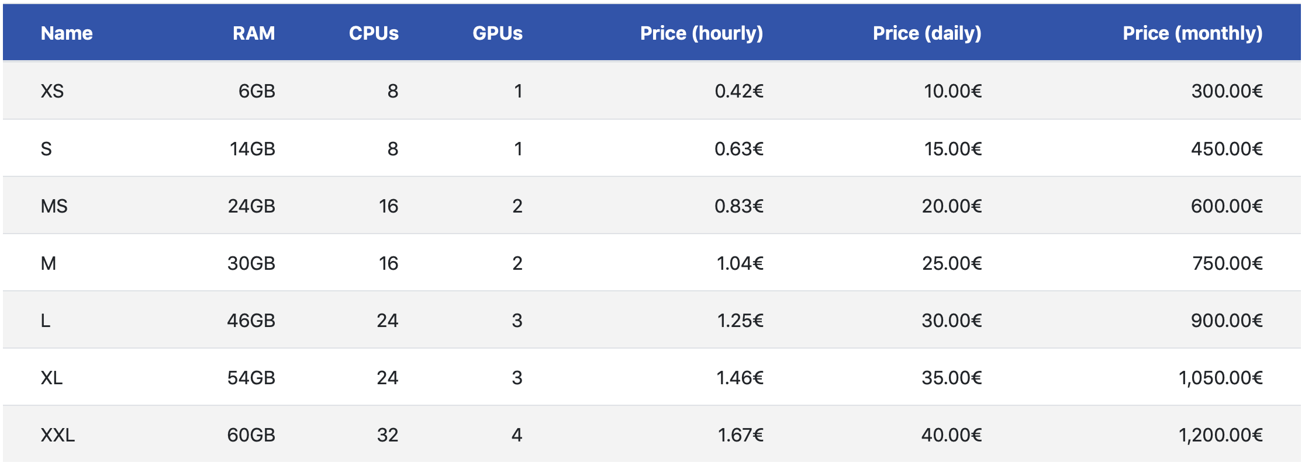1305x466 pixels.
Task: Click the RAM column header
Action: 253,33
